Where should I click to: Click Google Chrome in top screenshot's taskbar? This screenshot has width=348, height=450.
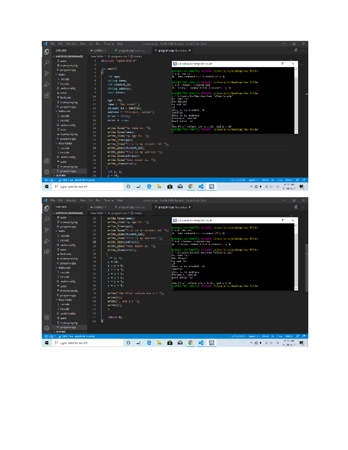click(191, 187)
